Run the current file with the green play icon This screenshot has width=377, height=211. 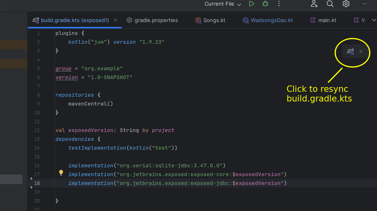coord(252,4)
